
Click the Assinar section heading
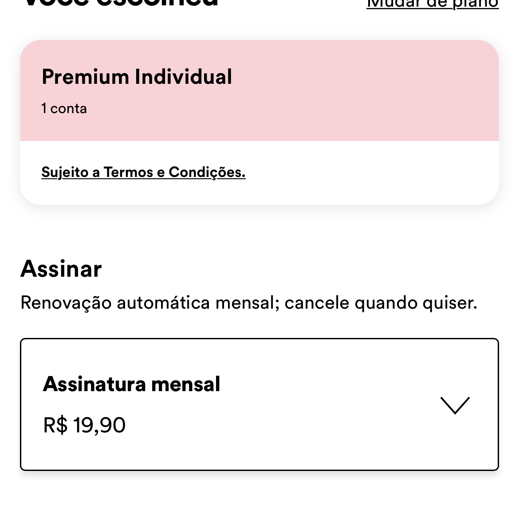[x=61, y=269]
